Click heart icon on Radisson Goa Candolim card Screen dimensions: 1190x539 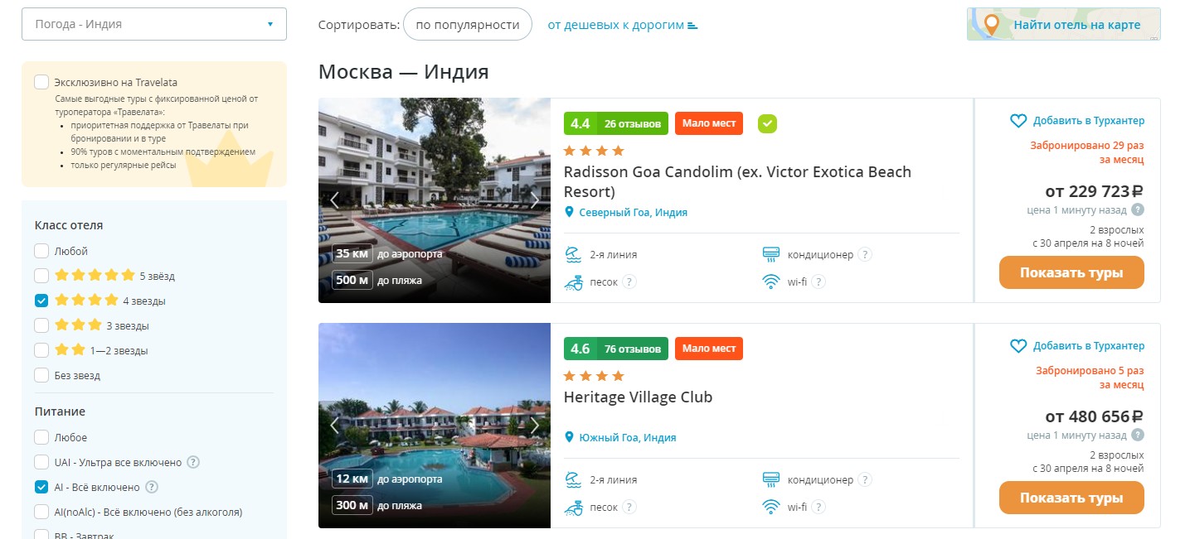pos(1018,121)
